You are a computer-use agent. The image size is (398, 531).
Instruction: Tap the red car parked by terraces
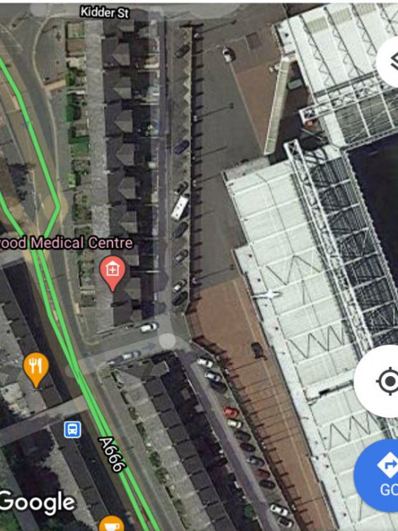pos(231,412)
